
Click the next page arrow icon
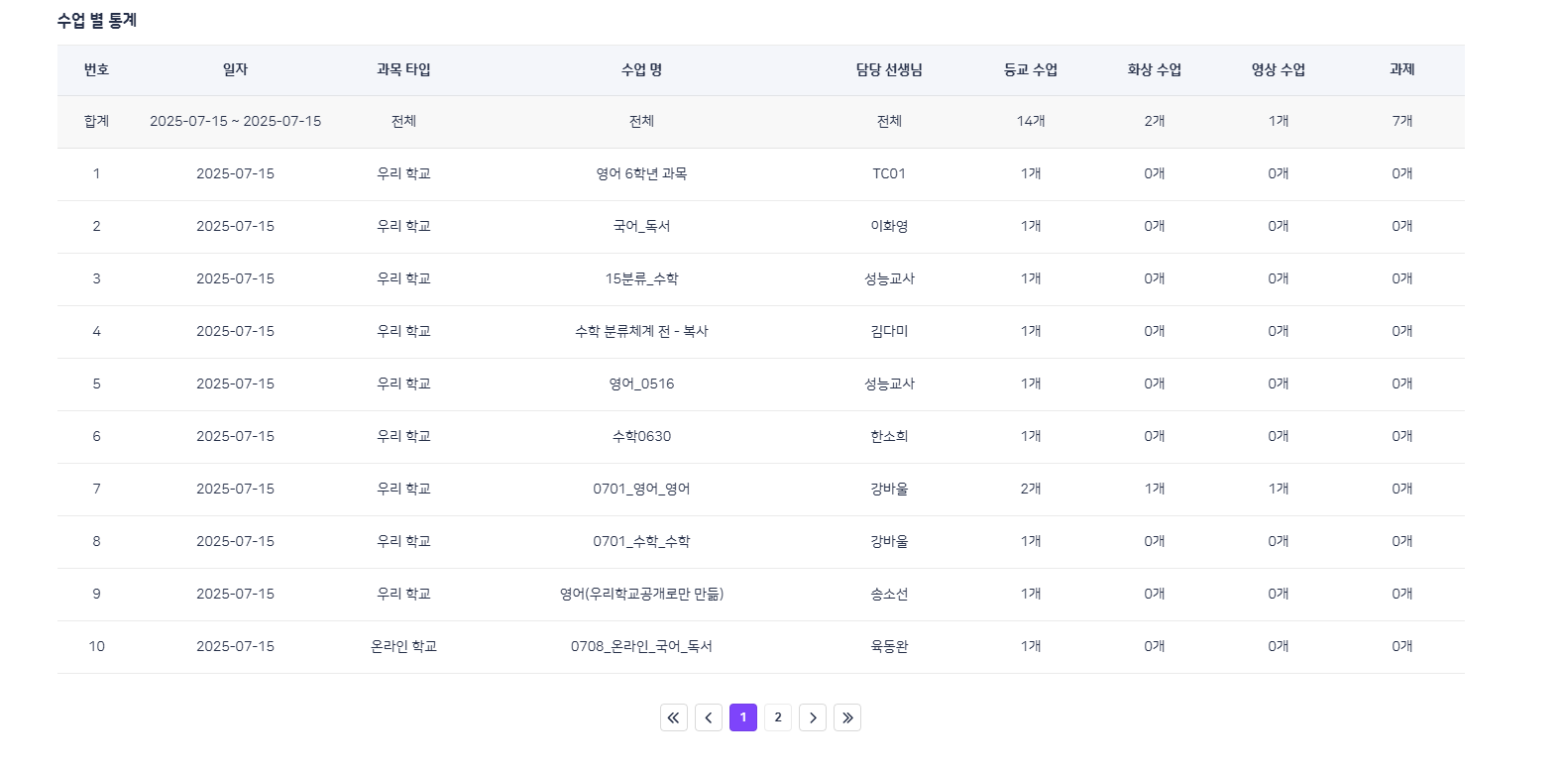[813, 717]
